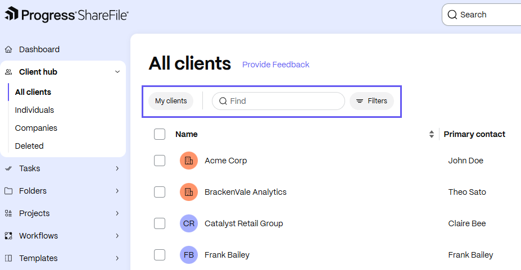Viewport: 521px width, 270px height.
Task: Click the Tasks checkmark icon
Action: (8, 168)
